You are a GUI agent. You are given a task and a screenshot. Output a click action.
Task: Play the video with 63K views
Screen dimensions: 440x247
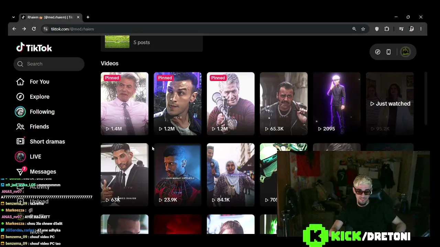(124, 175)
